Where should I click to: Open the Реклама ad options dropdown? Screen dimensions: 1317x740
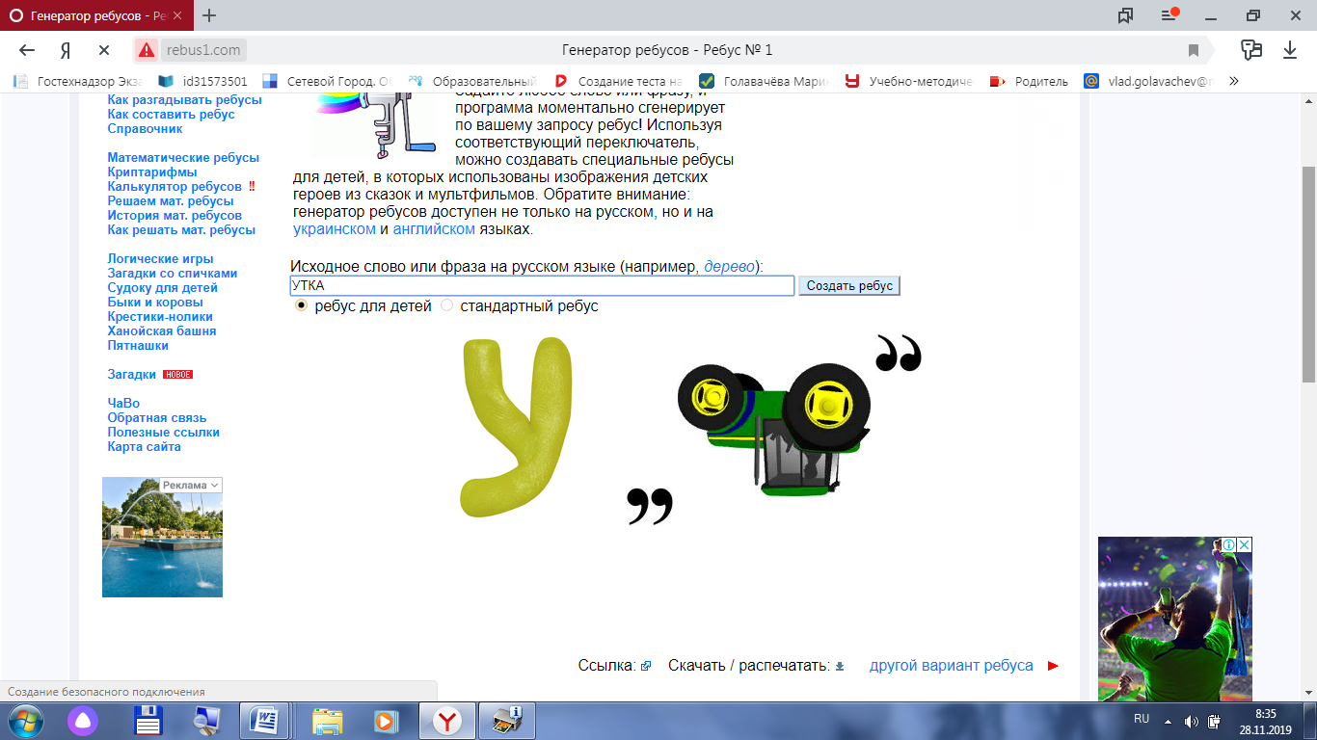click(x=191, y=485)
